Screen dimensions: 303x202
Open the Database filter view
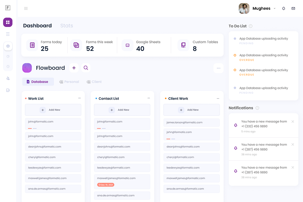point(38,81)
